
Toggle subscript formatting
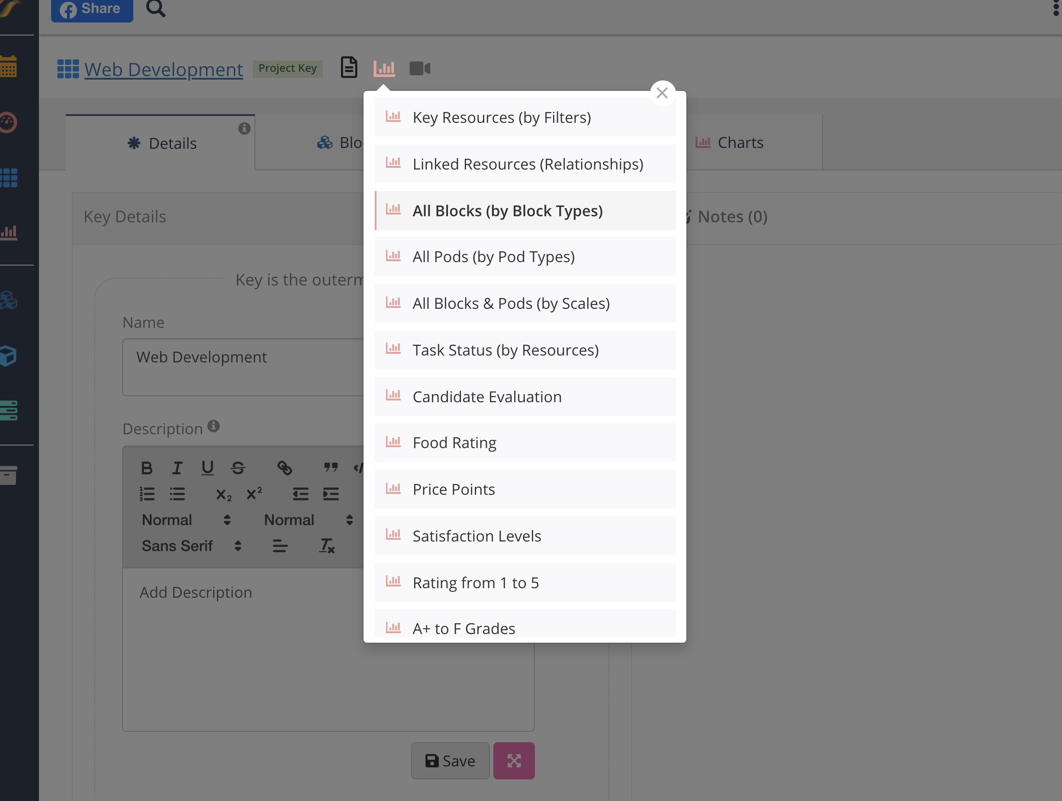click(224, 495)
